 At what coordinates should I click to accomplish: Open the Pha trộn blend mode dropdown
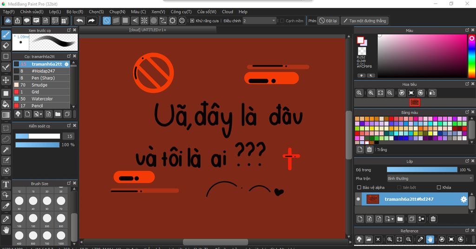pyautogui.click(x=430, y=179)
